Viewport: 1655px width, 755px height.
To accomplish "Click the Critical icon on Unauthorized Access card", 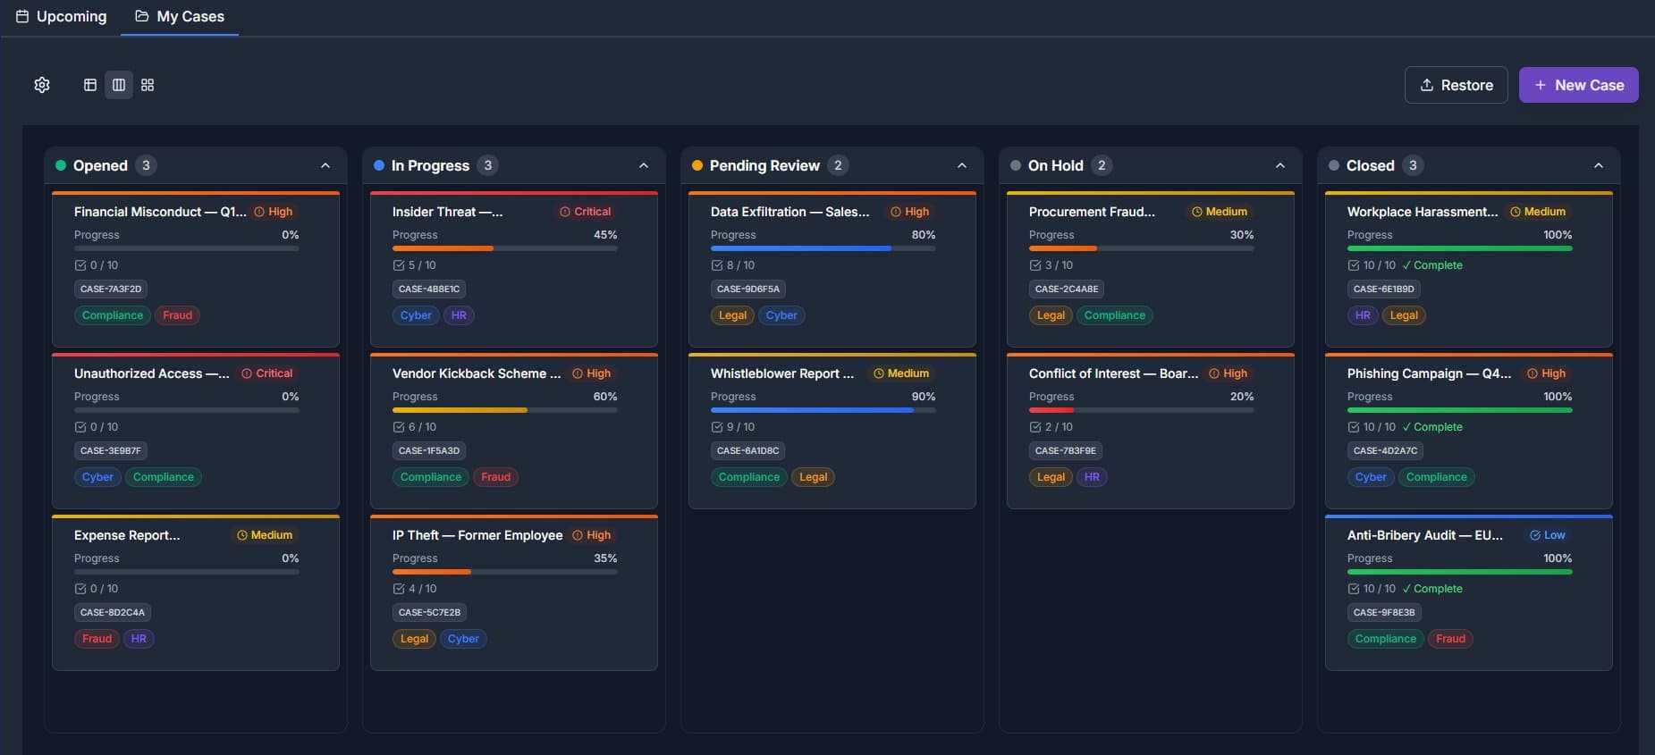I will tap(247, 373).
